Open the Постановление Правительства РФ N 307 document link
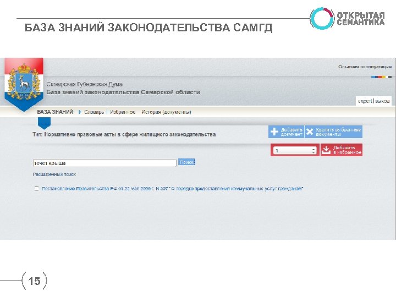Viewport: 396px width, 297px height. pos(173,189)
